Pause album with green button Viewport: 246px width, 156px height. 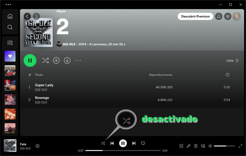click(30, 61)
